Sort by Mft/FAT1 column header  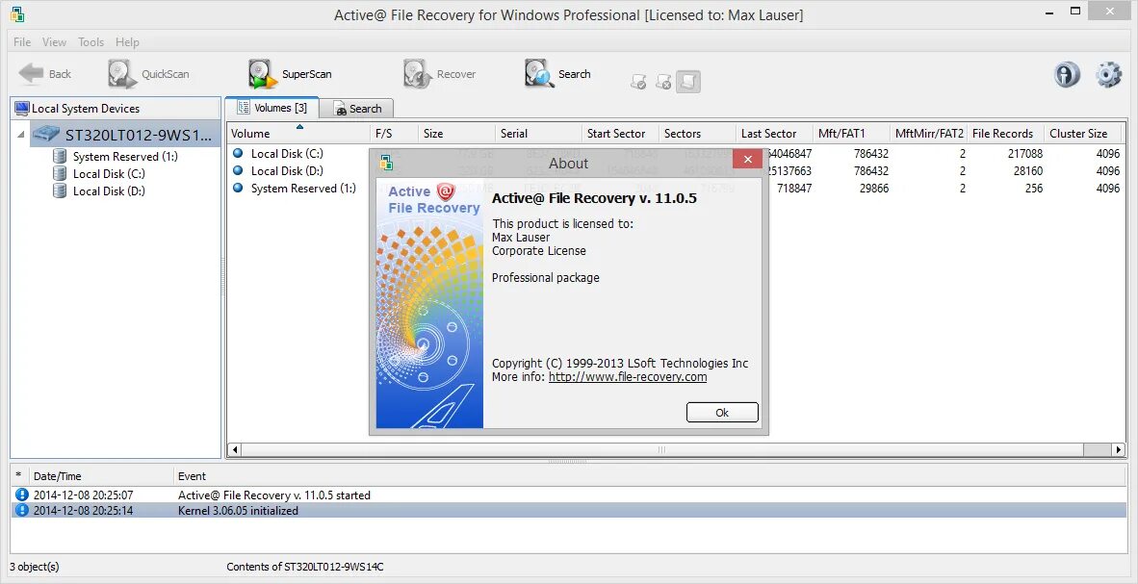[850, 134]
